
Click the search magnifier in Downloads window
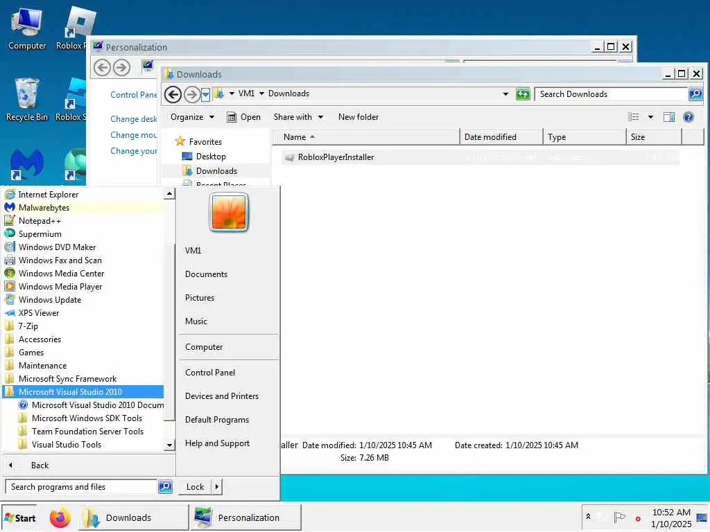tap(695, 94)
